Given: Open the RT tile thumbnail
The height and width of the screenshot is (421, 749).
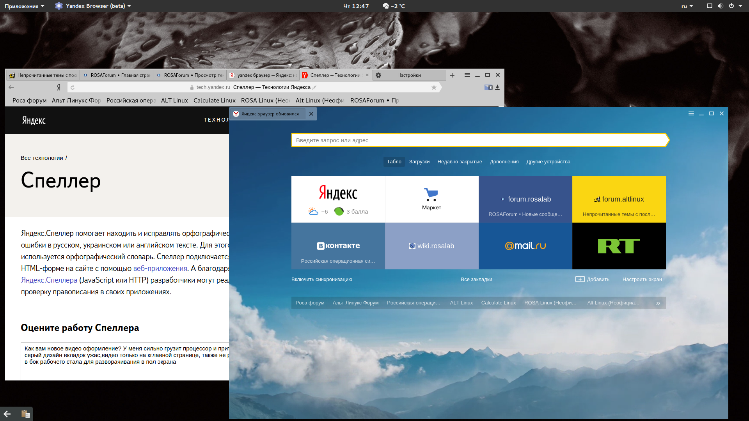Looking at the screenshot, I should coord(619,246).
